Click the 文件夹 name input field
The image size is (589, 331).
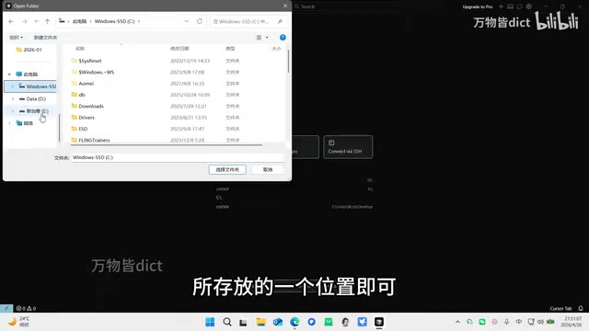tap(178, 157)
